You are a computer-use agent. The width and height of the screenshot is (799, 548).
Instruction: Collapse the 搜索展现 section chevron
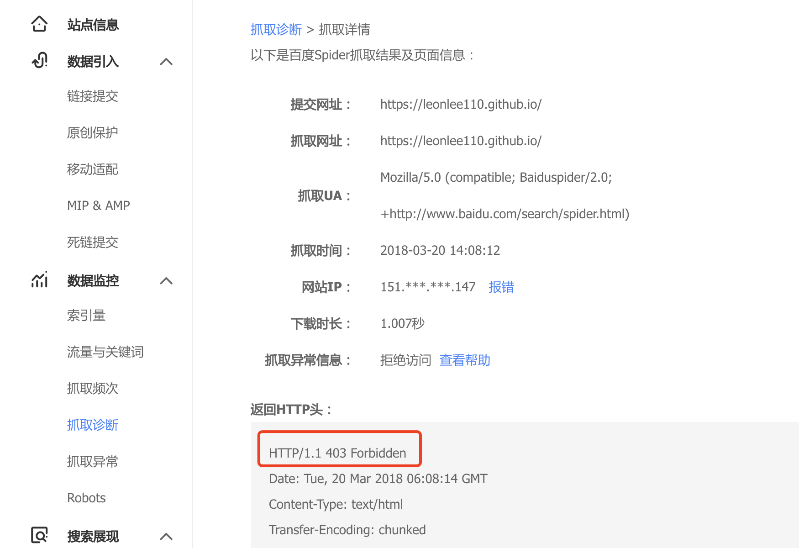pos(166,537)
